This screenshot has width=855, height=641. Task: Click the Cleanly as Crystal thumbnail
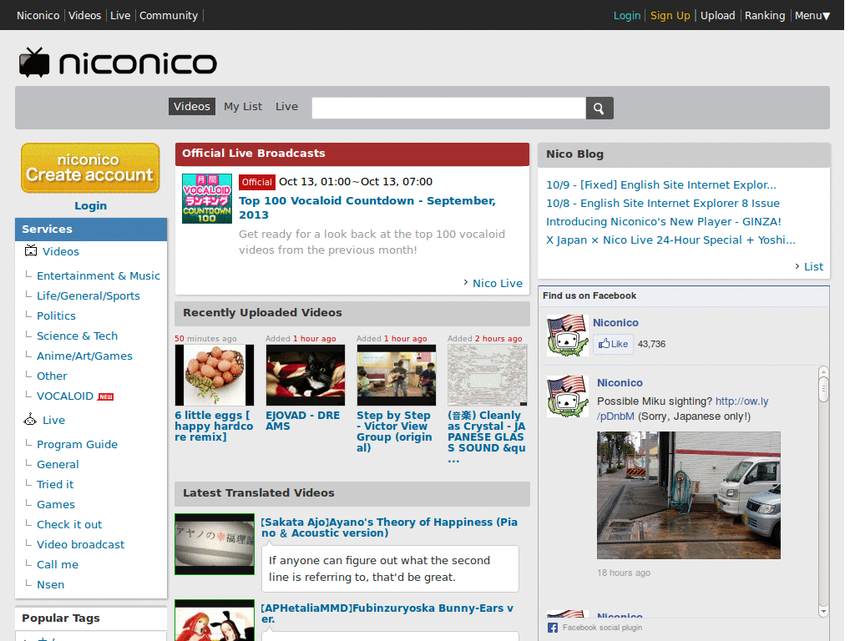pos(488,375)
